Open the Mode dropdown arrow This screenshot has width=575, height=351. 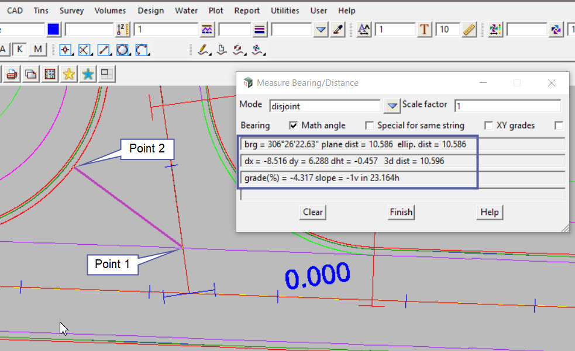click(x=391, y=106)
